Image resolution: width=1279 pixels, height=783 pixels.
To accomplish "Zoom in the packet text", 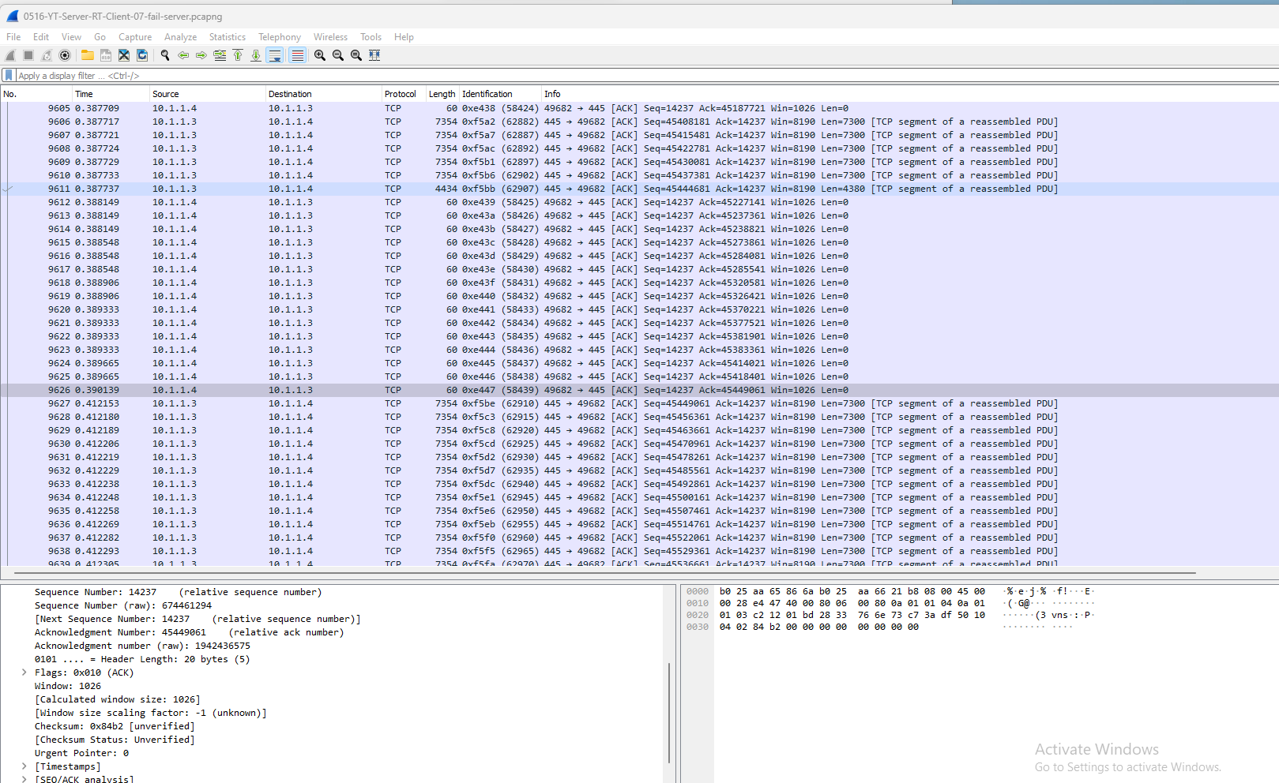I will (x=320, y=55).
